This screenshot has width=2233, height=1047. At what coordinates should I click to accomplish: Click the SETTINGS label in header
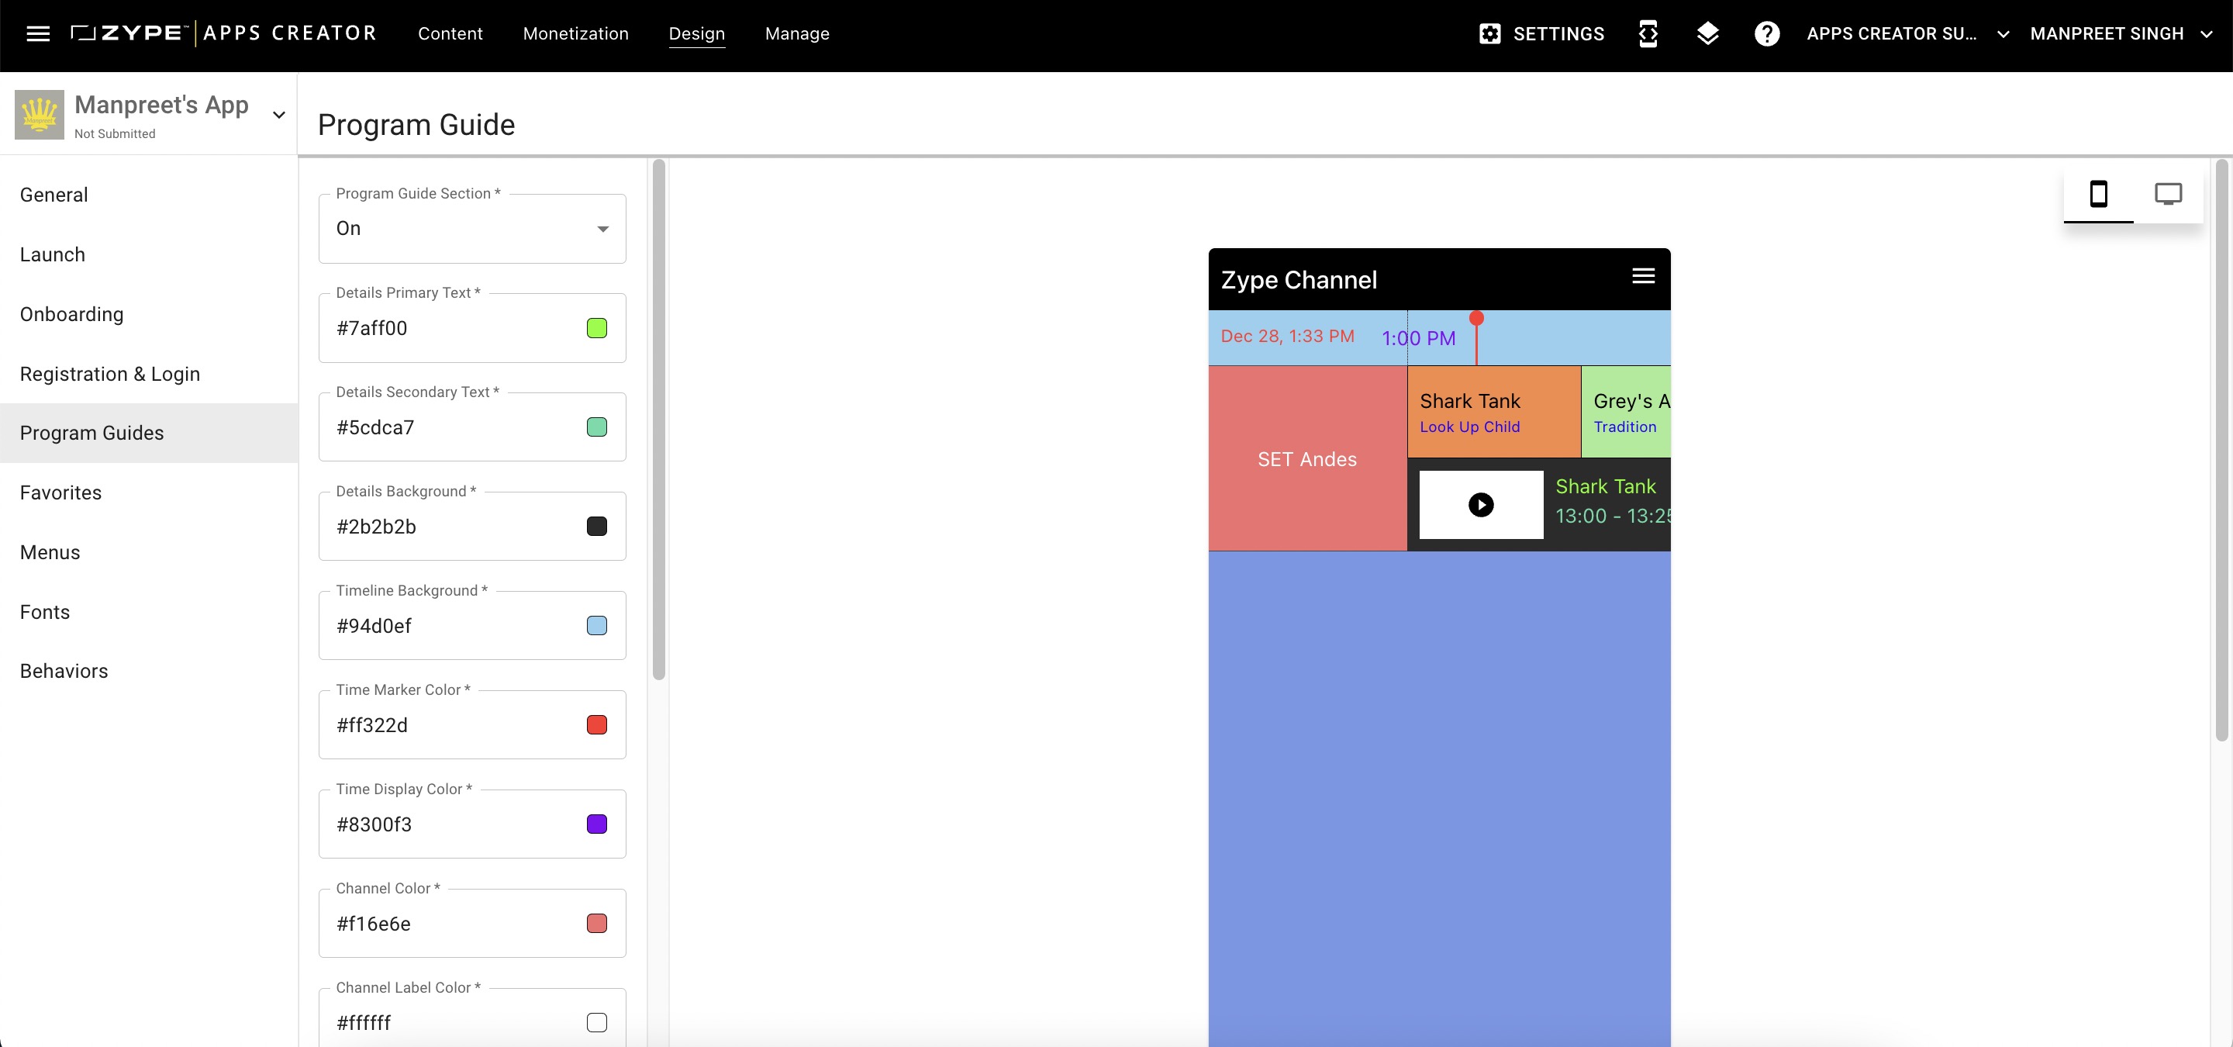(1558, 34)
